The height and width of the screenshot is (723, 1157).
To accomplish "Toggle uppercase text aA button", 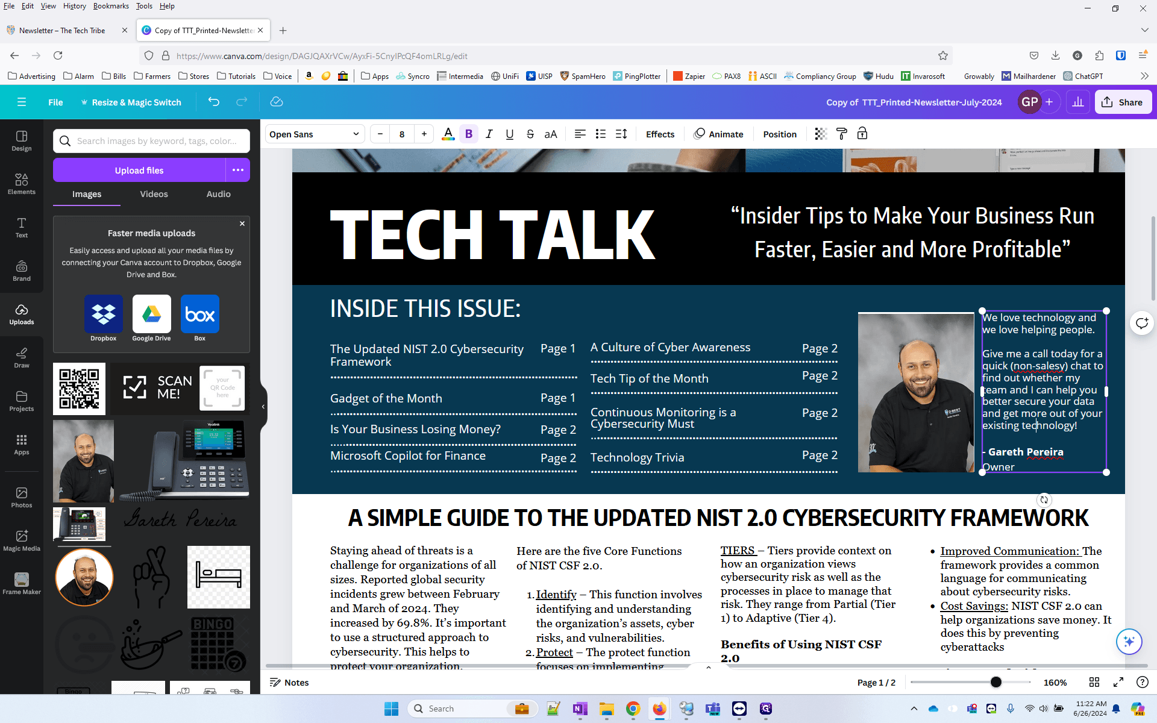I will 551,134.
